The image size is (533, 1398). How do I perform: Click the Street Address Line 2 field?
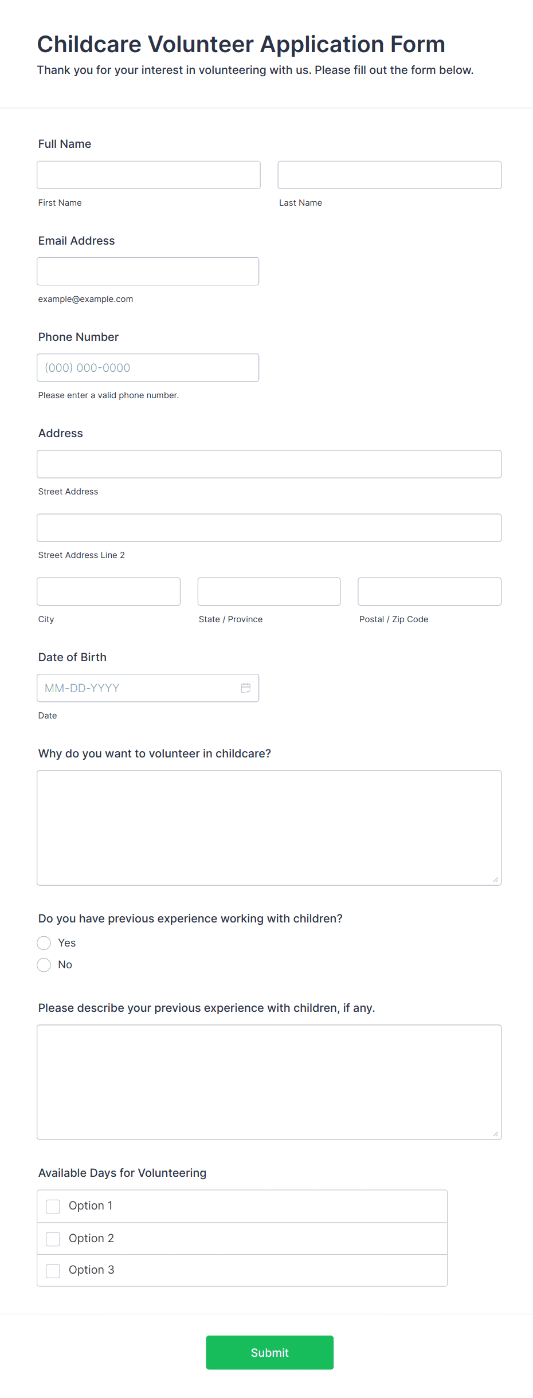click(x=269, y=528)
